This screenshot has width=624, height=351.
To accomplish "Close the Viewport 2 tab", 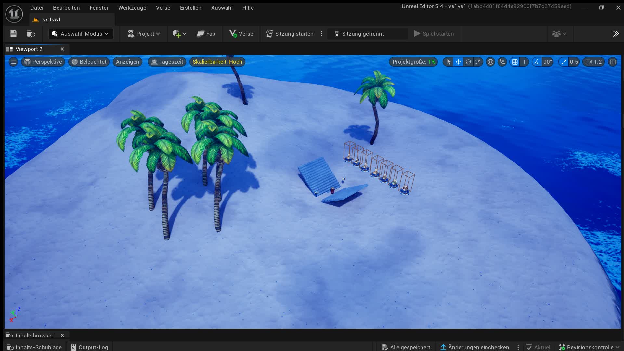I will (62, 49).
